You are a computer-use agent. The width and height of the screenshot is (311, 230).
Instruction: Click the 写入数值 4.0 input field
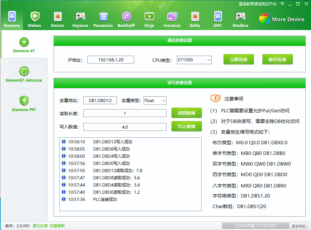[x=125, y=127]
